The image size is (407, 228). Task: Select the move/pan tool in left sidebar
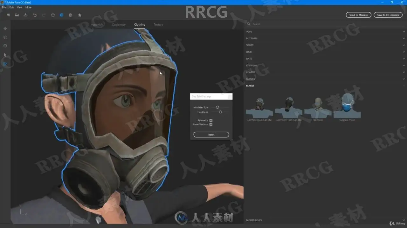click(5, 28)
